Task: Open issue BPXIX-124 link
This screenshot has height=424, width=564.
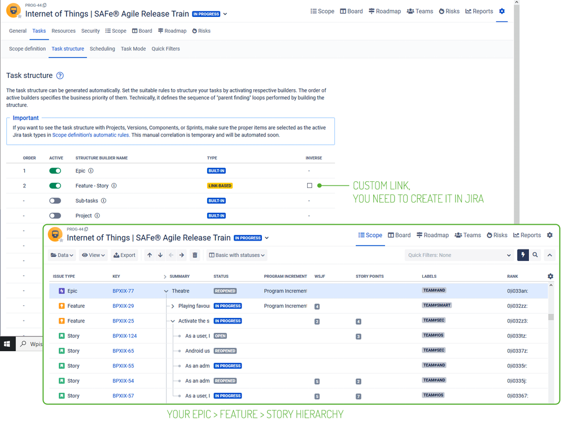Action: pos(124,336)
